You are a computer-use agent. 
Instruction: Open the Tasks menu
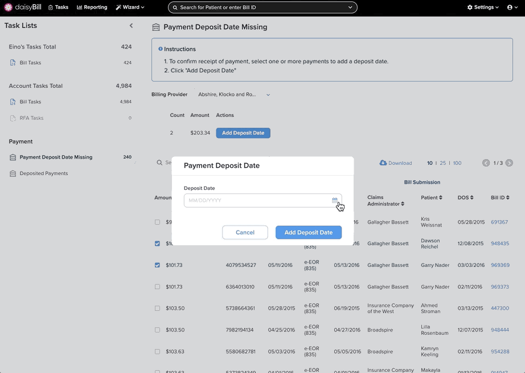[x=58, y=7]
